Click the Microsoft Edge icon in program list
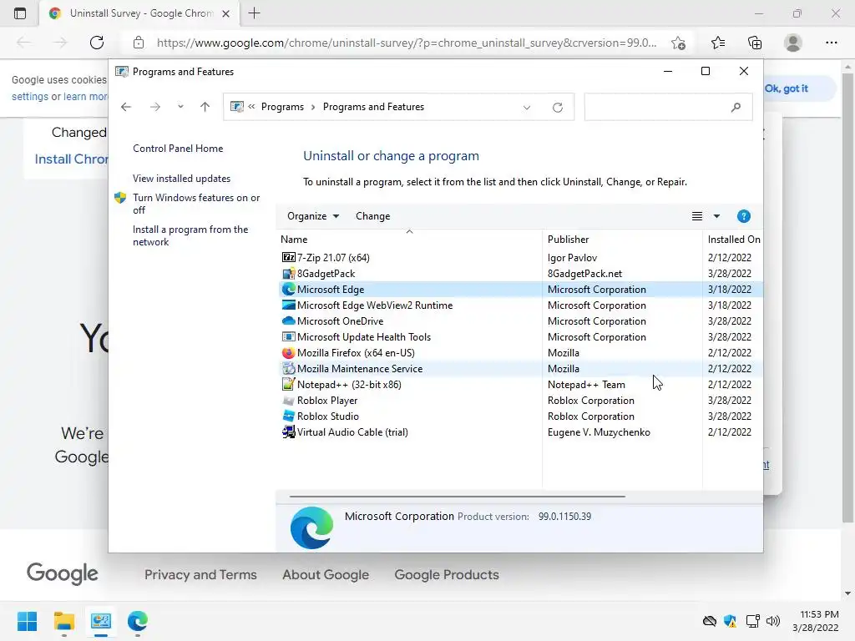Viewport: 855px width, 641px height. (x=288, y=289)
